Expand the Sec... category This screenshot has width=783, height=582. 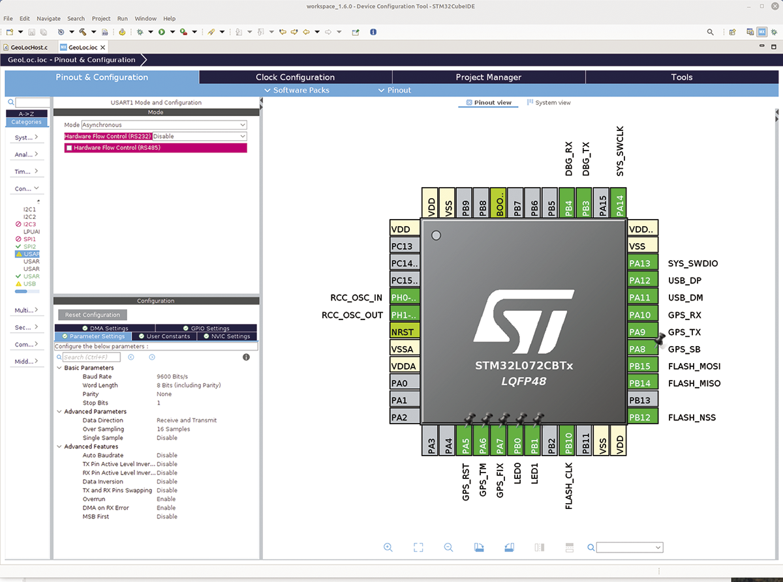[26, 327]
